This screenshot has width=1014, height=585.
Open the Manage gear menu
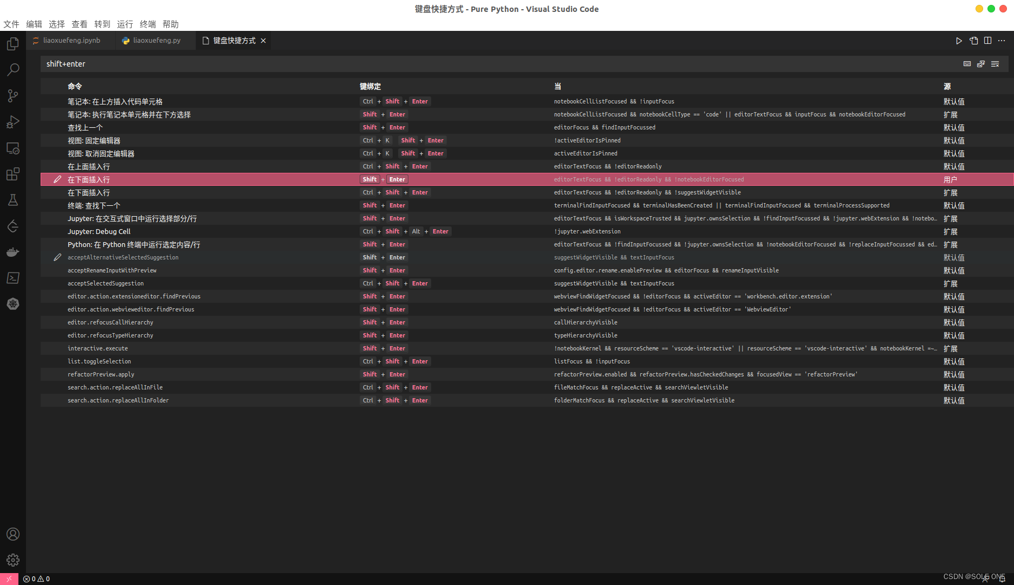click(13, 560)
